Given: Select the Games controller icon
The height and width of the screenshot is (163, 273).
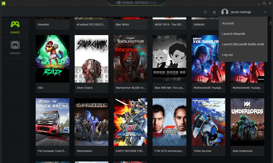Looking at the screenshot, I should tap(15, 24).
